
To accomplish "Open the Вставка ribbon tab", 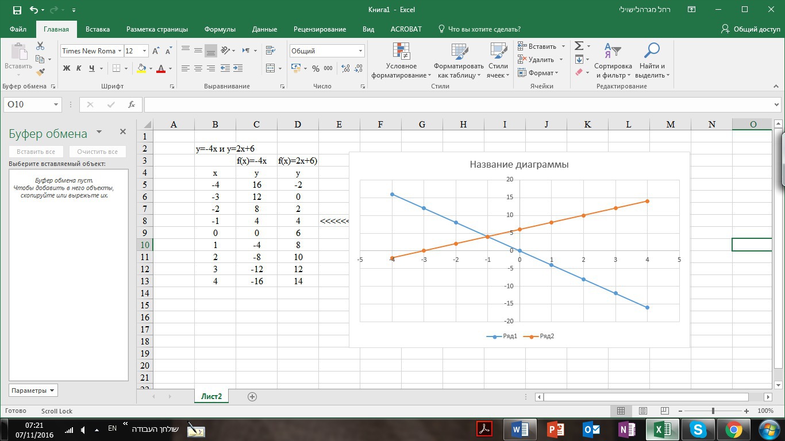I will [x=98, y=29].
